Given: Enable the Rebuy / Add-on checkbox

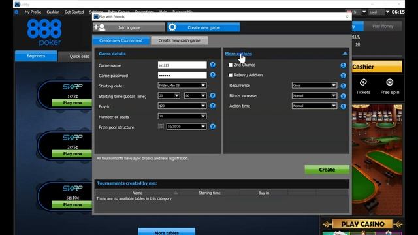Looking at the screenshot, I should coord(231,76).
